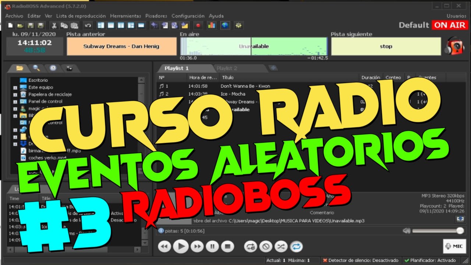
Task: Click the En aire waveform progress bar
Action: pyautogui.click(x=254, y=46)
